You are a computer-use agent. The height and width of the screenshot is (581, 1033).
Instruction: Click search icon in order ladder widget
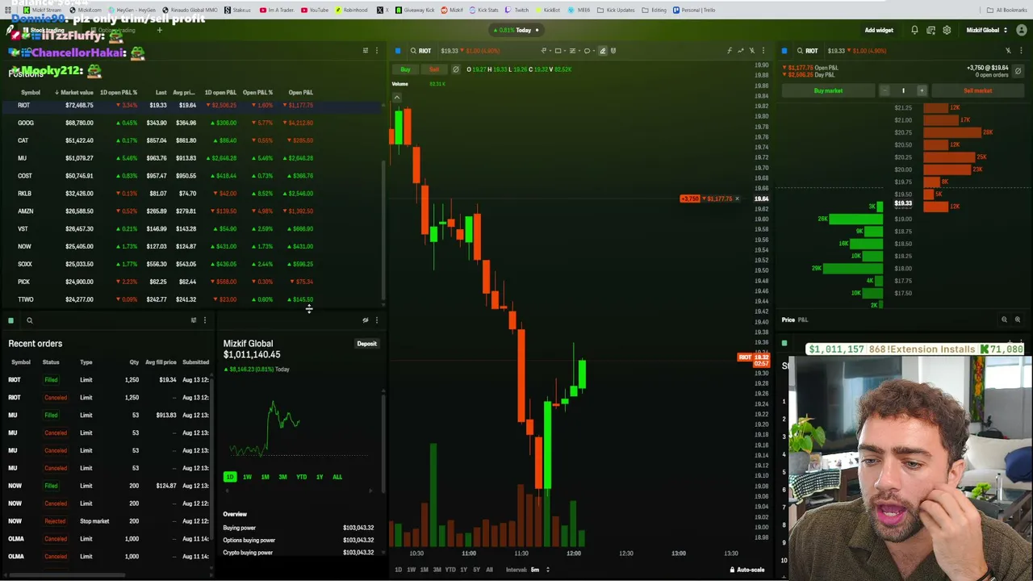pyautogui.click(x=800, y=51)
